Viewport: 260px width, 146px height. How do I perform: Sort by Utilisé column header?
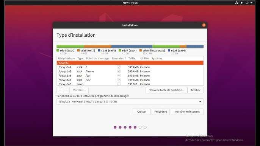coord(144,58)
